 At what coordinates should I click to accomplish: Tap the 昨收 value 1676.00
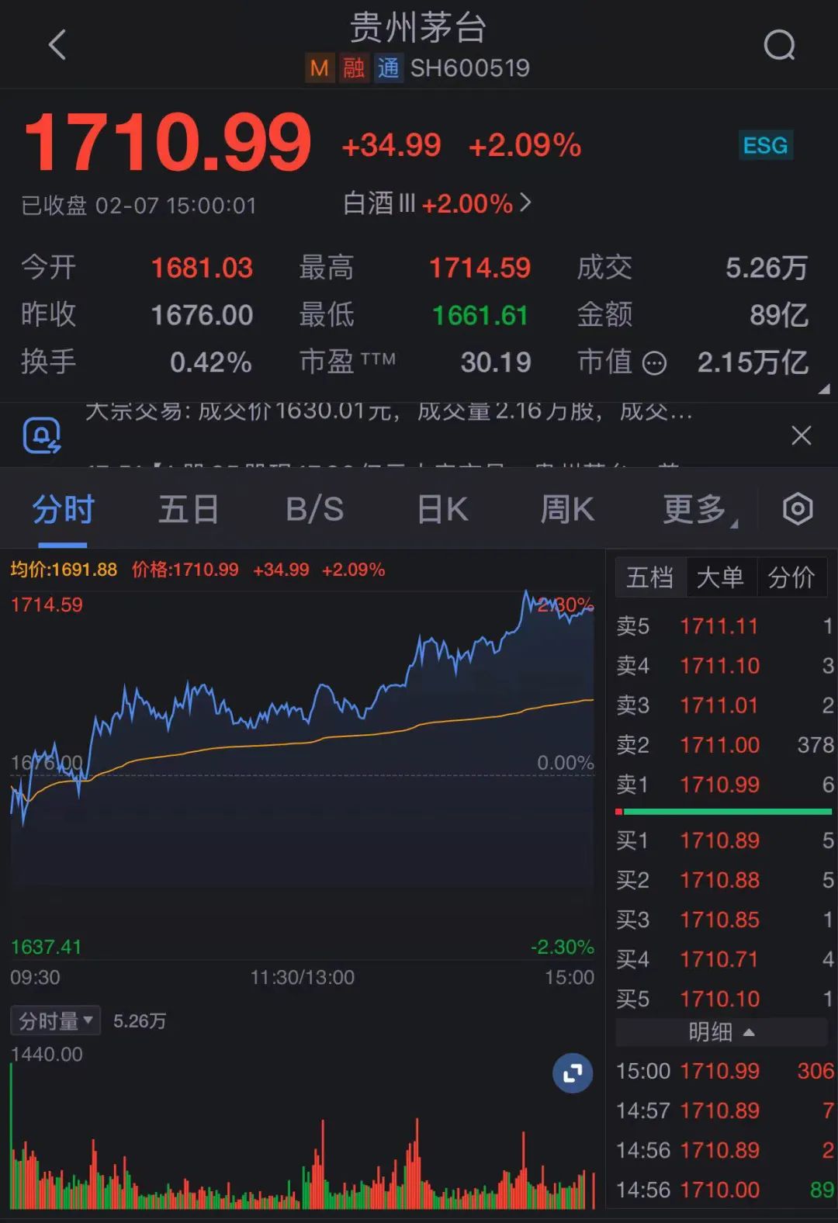click(x=202, y=316)
